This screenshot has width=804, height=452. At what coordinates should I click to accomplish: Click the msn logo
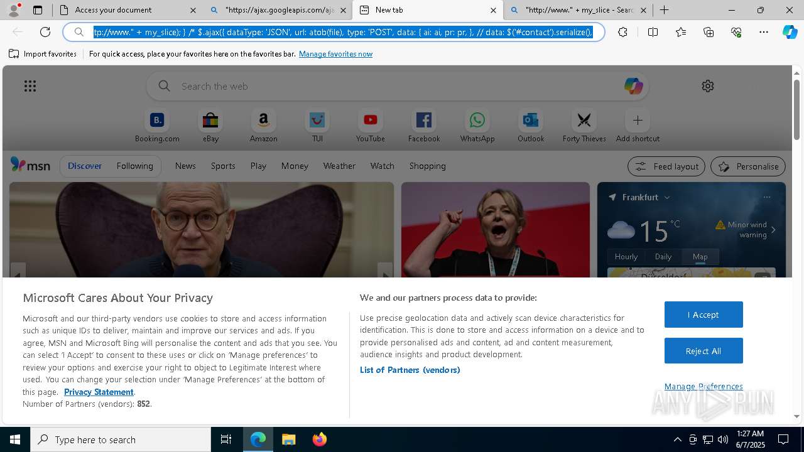point(30,165)
